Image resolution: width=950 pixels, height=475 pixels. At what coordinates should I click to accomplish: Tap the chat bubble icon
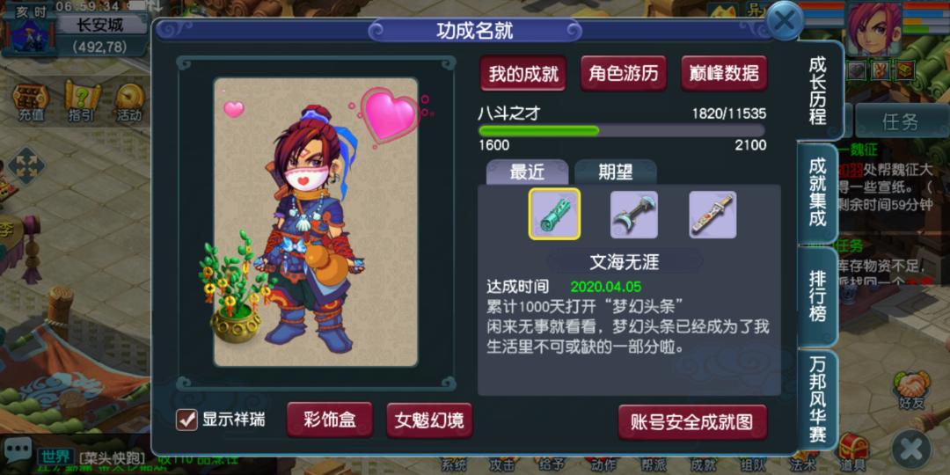coord(18,450)
